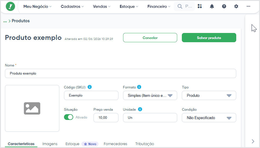Viewport: 260px width, 148px height.
Task: Click the search magnifier icon
Action: click(180, 6)
